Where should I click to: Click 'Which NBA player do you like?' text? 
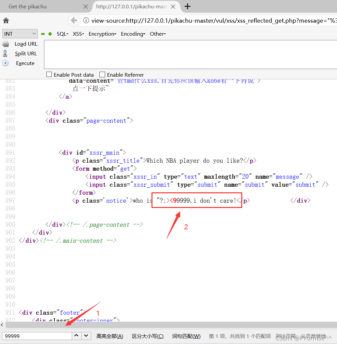[195, 161]
